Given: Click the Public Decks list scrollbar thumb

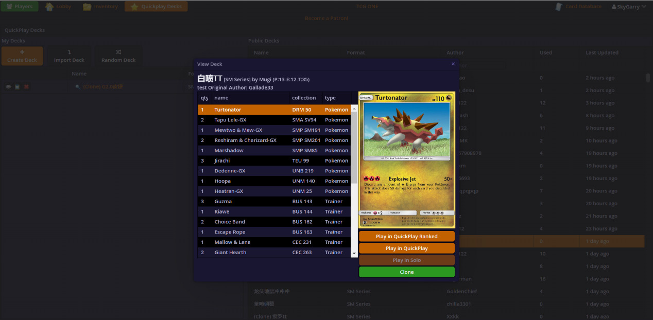Looking at the screenshot, I should tap(648, 78).
